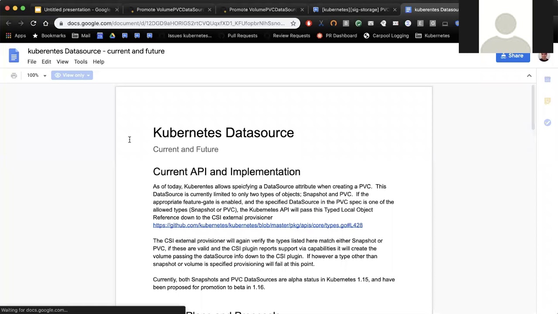Reload the page with the refresh icon
Image resolution: width=558 pixels, height=314 pixels.
[34, 23]
